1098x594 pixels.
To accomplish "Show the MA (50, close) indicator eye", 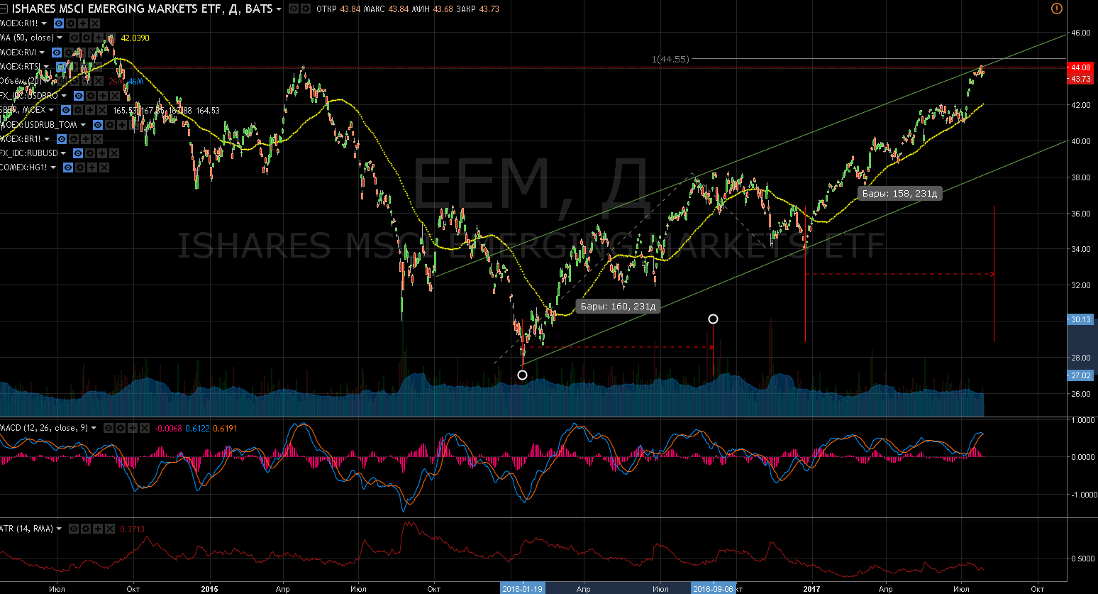I will pyautogui.click(x=74, y=38).
